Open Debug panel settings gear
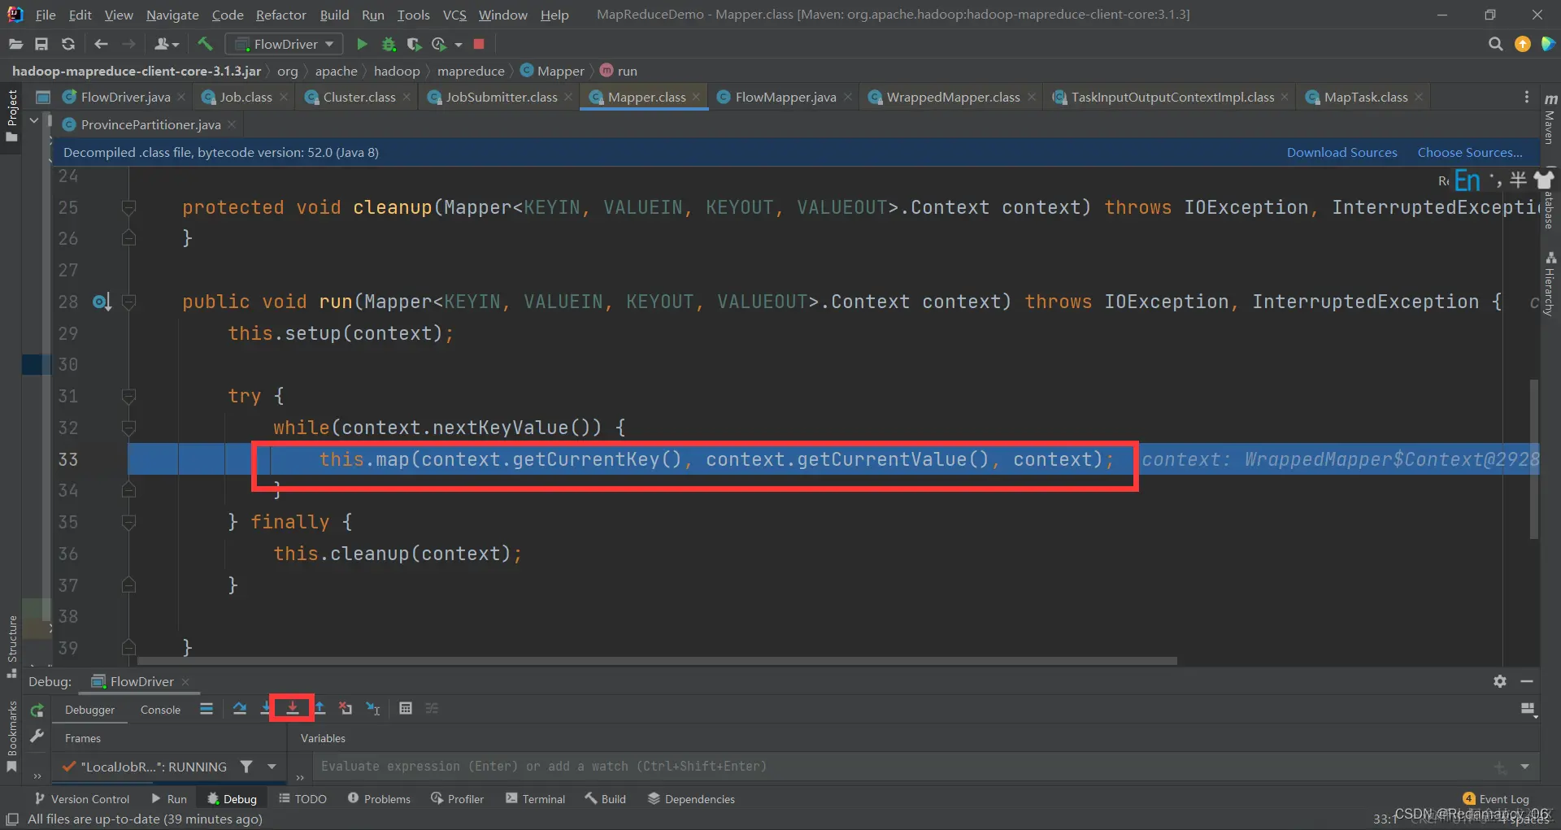Screen dimensions: 1561x830 1500,681
